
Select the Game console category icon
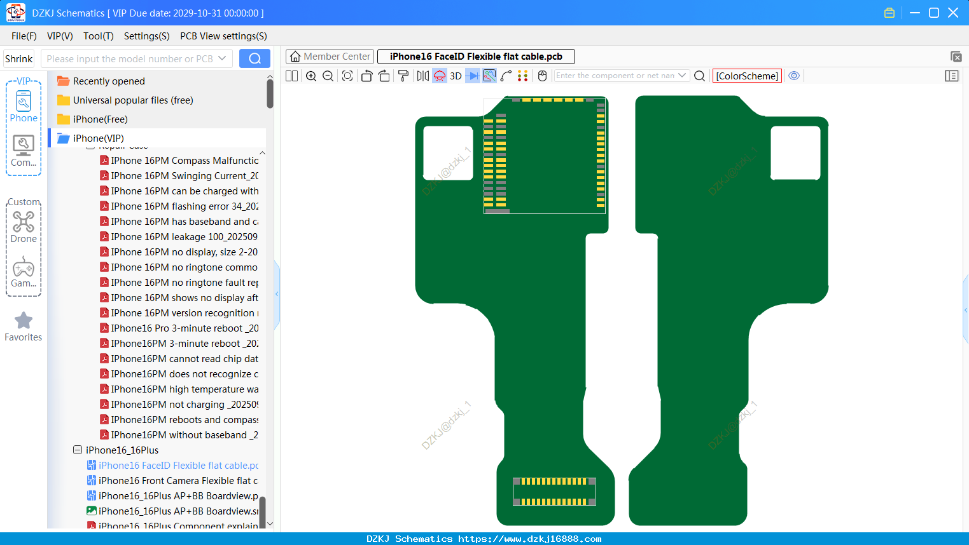24,272
